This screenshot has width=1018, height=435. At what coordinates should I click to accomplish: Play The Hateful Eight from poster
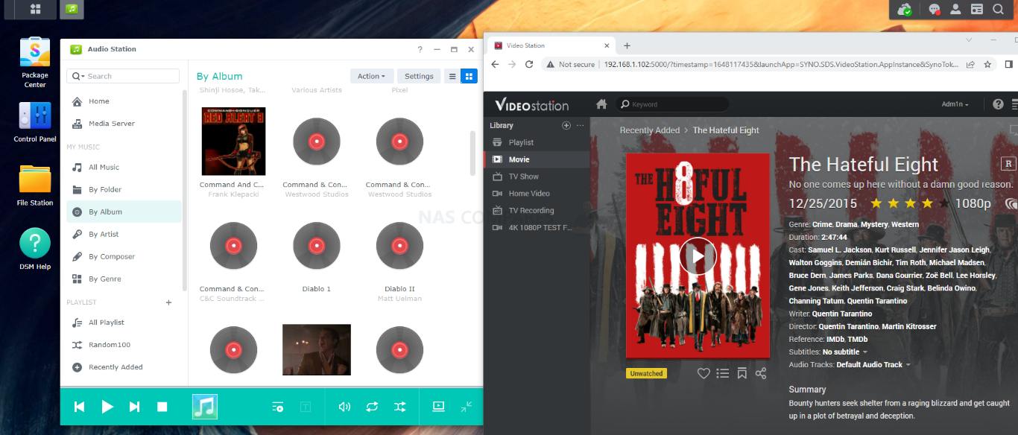(x=698, y=256)
